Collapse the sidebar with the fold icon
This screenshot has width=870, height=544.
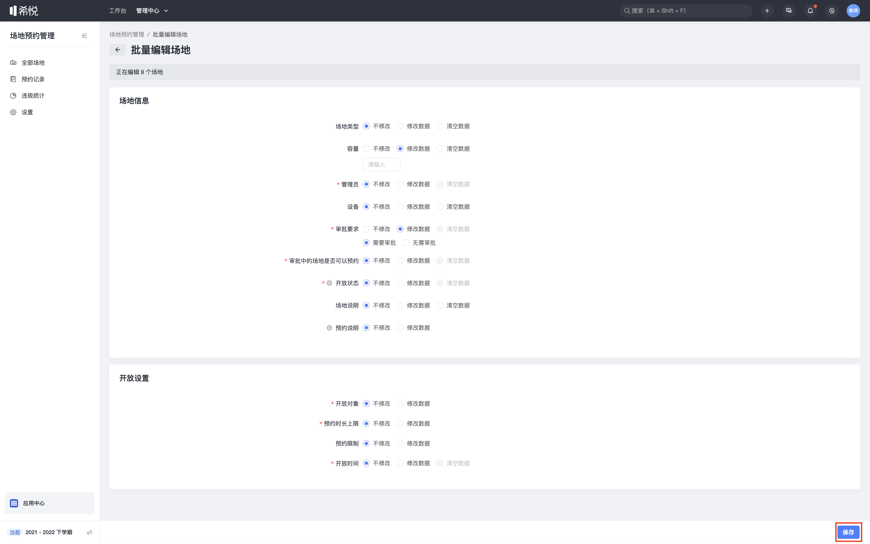point(84,36)
